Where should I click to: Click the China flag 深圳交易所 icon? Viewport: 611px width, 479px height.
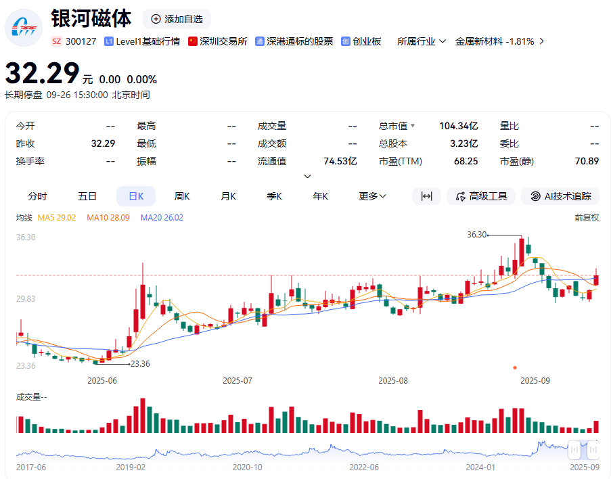(x=192, y=41)
